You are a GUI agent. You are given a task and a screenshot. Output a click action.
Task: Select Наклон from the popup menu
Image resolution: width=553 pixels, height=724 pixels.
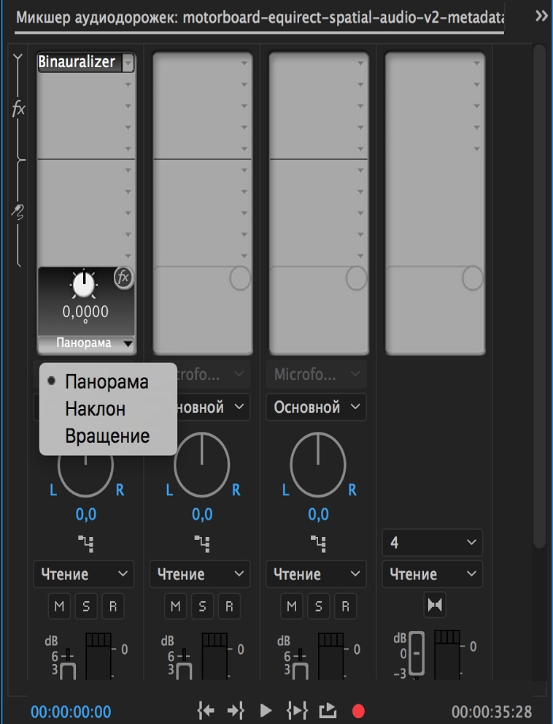click(x=95, y=409)
